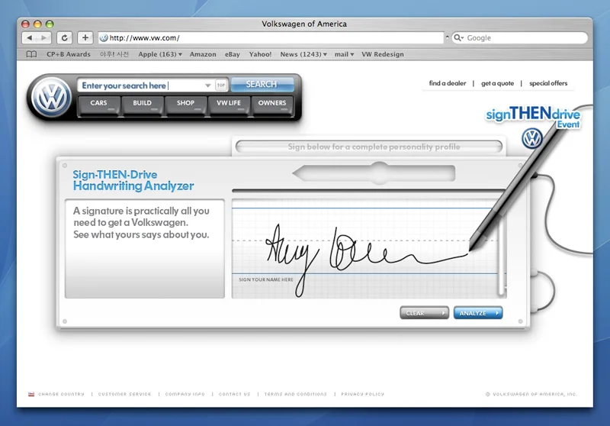Follow the special offers link

(548, 83)
